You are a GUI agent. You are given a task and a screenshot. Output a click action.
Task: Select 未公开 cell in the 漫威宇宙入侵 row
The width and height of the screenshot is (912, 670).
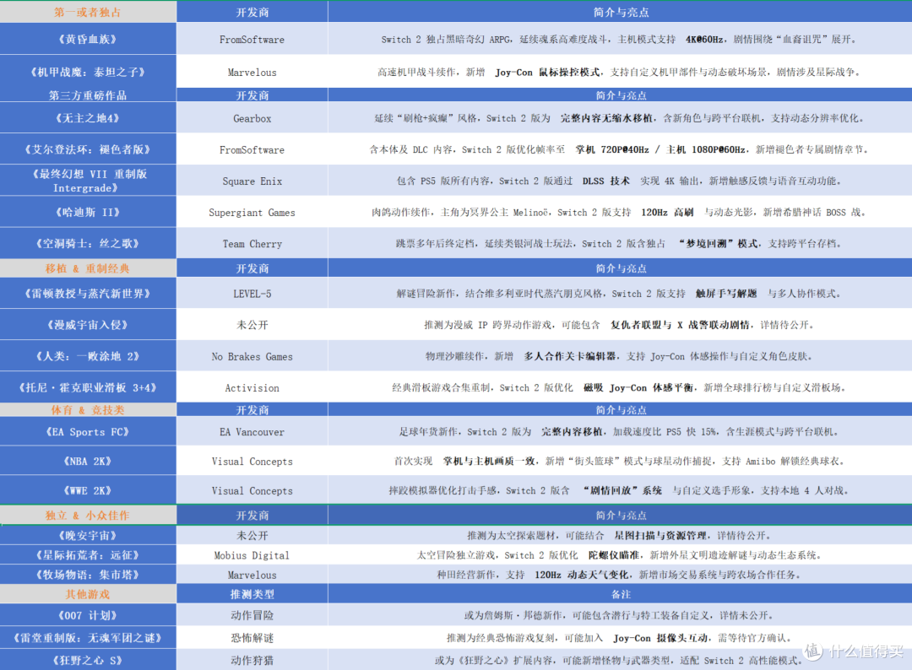(252, 325)
